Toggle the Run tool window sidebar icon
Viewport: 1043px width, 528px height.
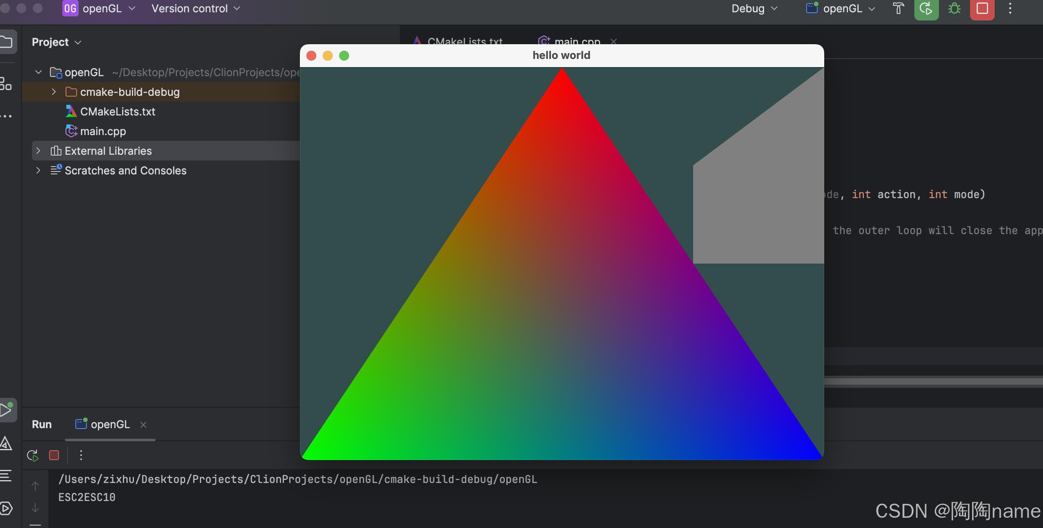point(7,410)
